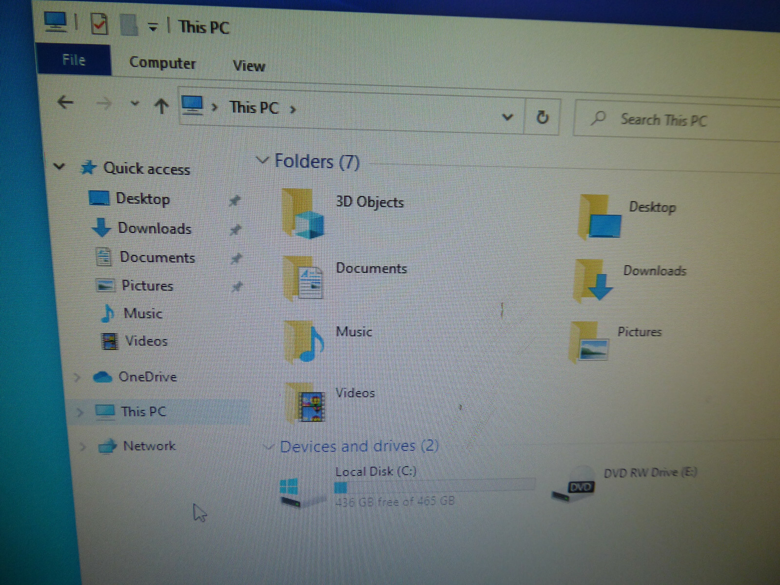The width and height of the screenshot is (780, 585).
Task: Select Network in the navigation pane
Action: [x=149, y=446]
